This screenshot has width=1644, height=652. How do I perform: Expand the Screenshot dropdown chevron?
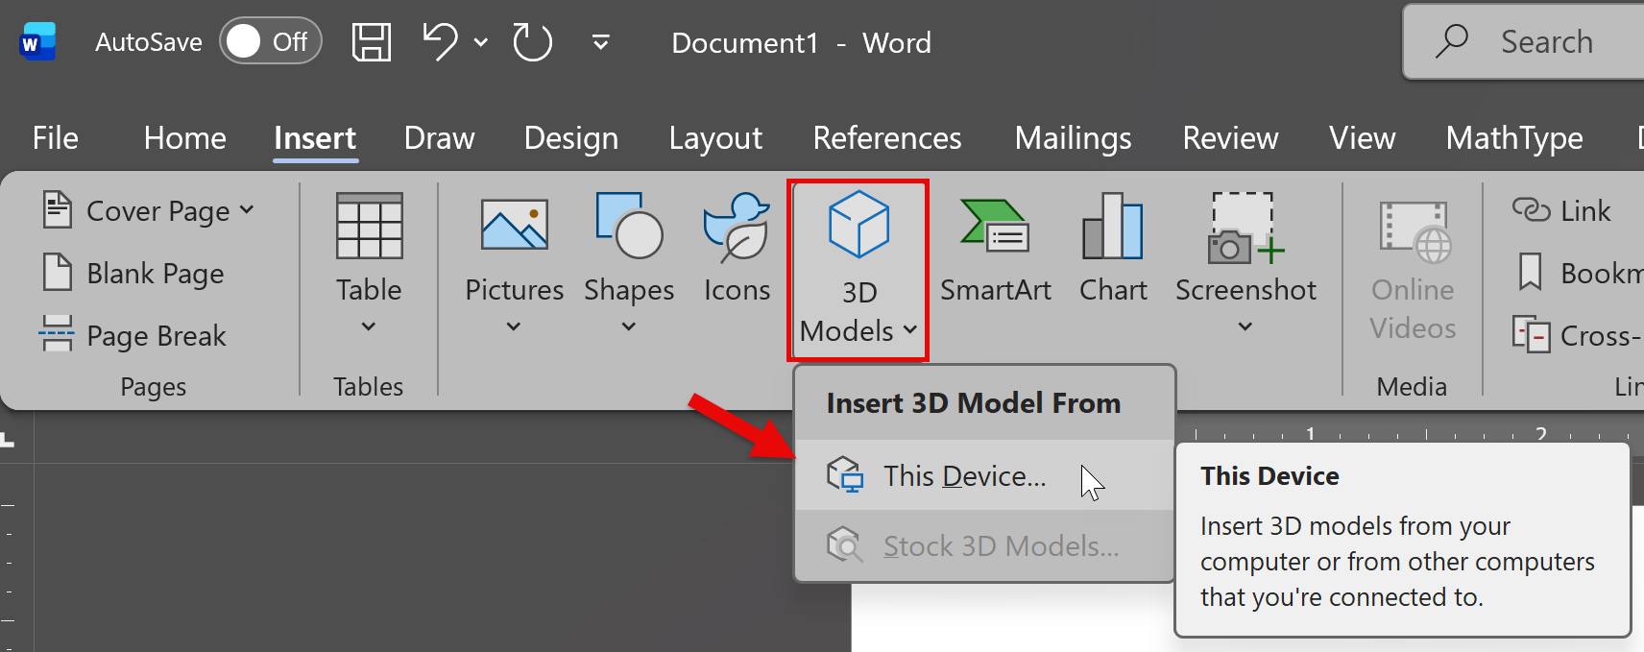point(1245,326)
